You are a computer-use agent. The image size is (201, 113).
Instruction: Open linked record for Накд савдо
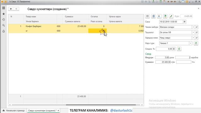coord(197,38)
